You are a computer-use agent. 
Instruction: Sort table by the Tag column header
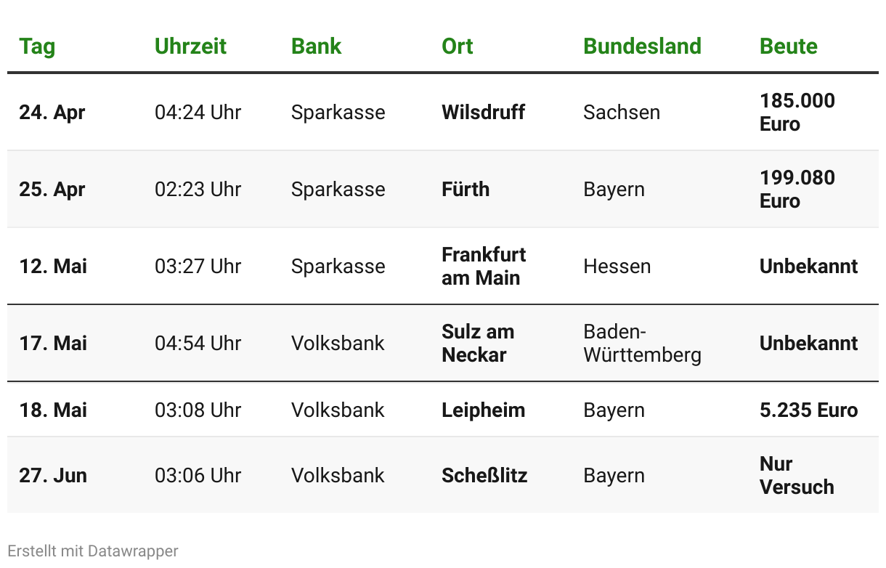pyautogui.click(x=37, y=46)
